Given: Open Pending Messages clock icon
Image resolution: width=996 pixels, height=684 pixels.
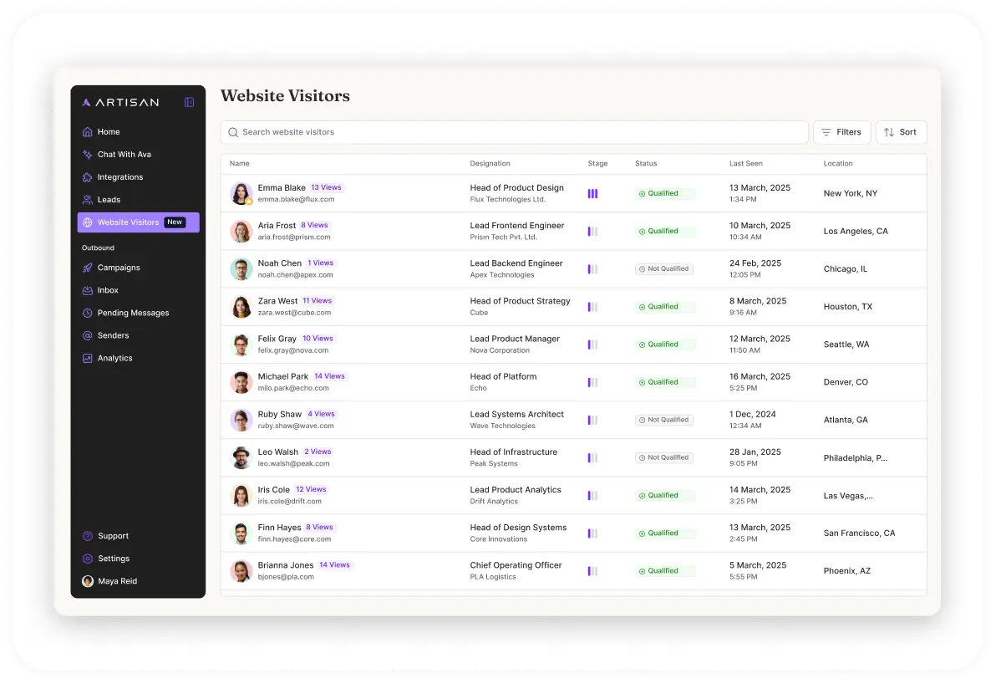Looking at the screenshot, I should 88,313.
